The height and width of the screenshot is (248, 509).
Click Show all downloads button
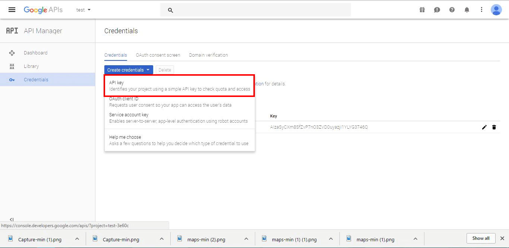click(481, 238)
